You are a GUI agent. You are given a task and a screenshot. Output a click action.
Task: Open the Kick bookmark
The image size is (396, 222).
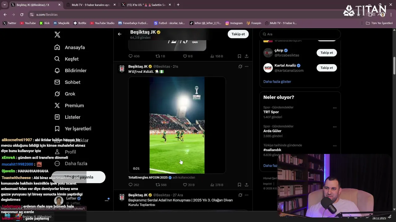click(x=44, y=23)
